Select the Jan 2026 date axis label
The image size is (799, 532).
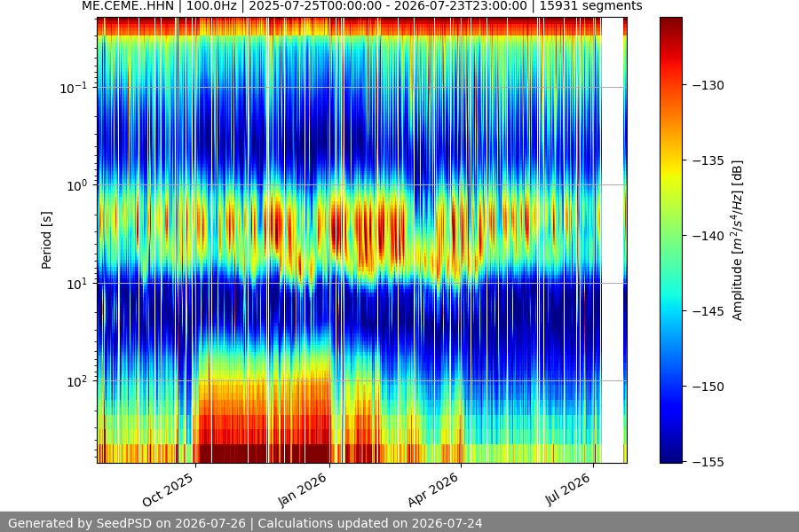pos(302,489)
